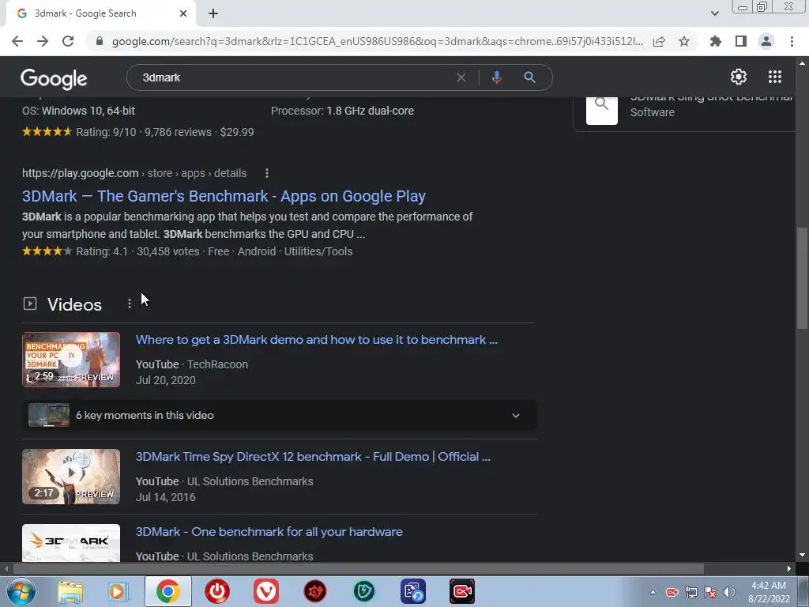
Task: Play the 2:59 video thumbnail preview
Action: tap(70, 360)
